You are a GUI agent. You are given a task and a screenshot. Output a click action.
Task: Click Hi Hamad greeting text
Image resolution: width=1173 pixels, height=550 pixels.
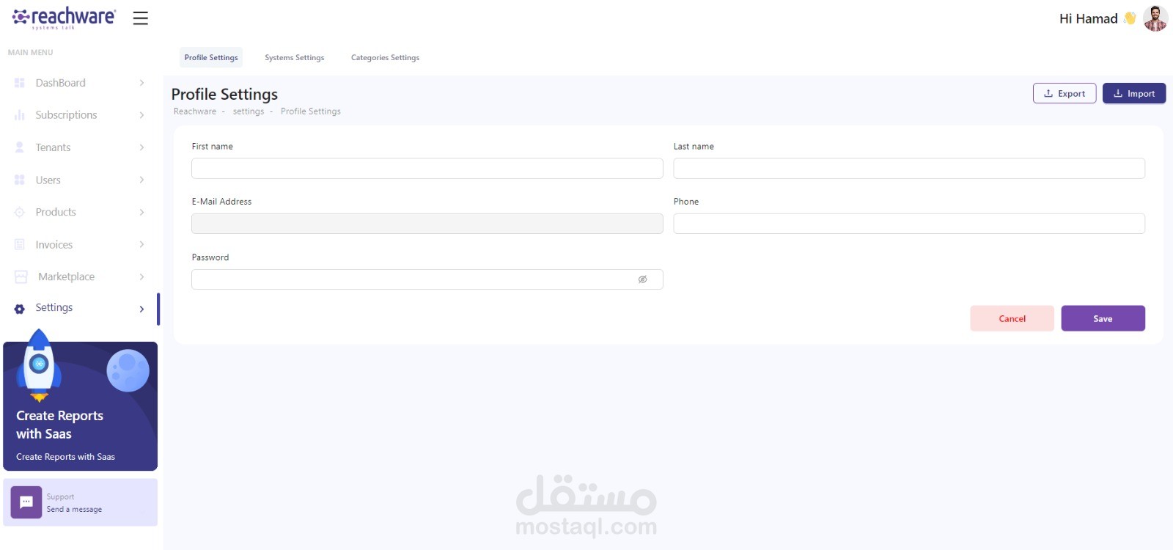[1089, 18]
